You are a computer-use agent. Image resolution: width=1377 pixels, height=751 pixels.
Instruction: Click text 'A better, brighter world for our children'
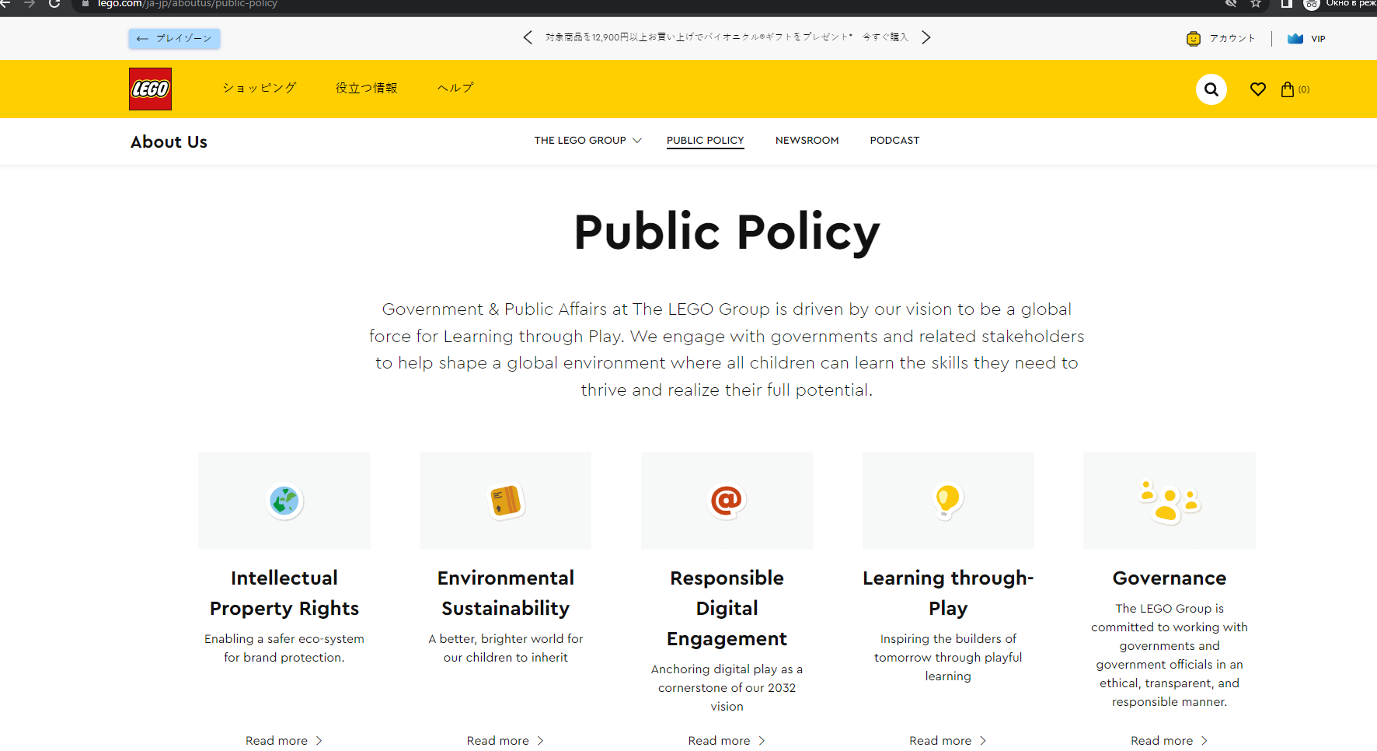tap(506, 648)
